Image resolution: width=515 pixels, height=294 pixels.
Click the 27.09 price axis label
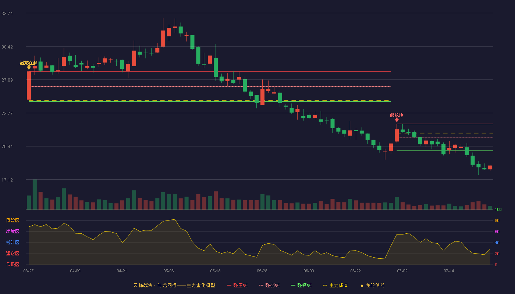(x=7, y=80)
